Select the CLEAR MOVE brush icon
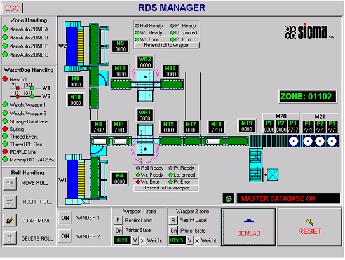This screenshot has width=345, height=260. click(x=10, y=220)
